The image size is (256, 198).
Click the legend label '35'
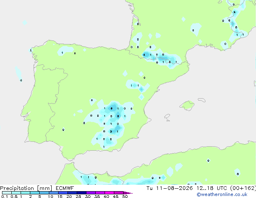tap(97, 196)
